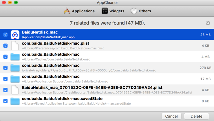Viewport: 214px width, 121px height.
Task: Uncheck the Preferences plist file checkbox
Action: click(5, 46)
